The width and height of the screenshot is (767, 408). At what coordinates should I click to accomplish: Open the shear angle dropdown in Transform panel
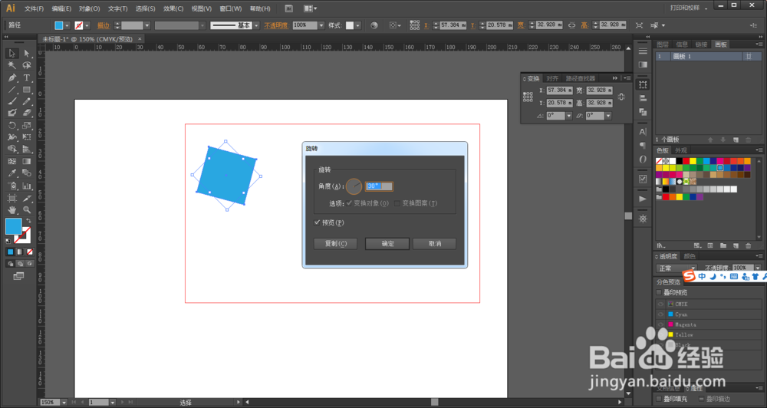(x=608, y=116)
